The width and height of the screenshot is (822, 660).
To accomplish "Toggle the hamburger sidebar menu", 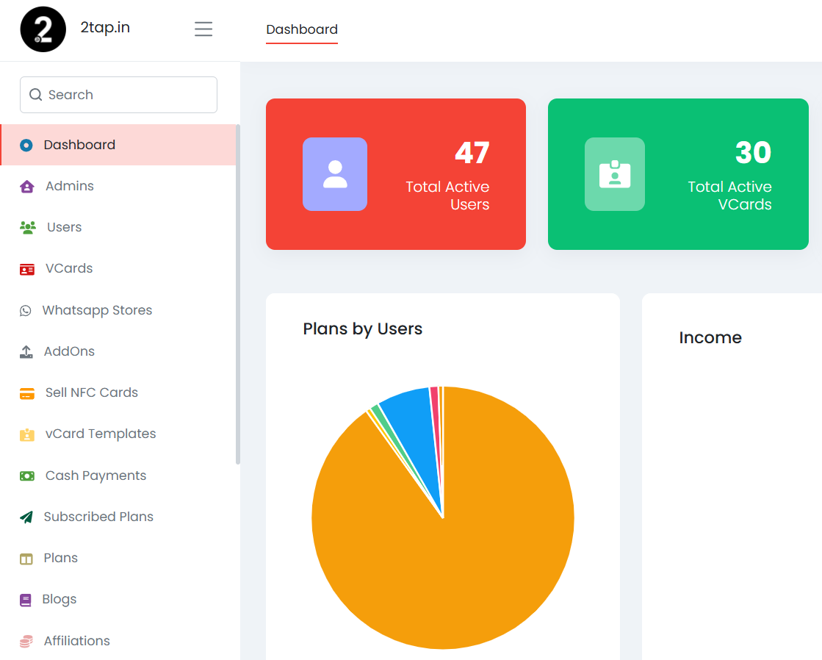I will pyautogui.click(x=203, y=29).
